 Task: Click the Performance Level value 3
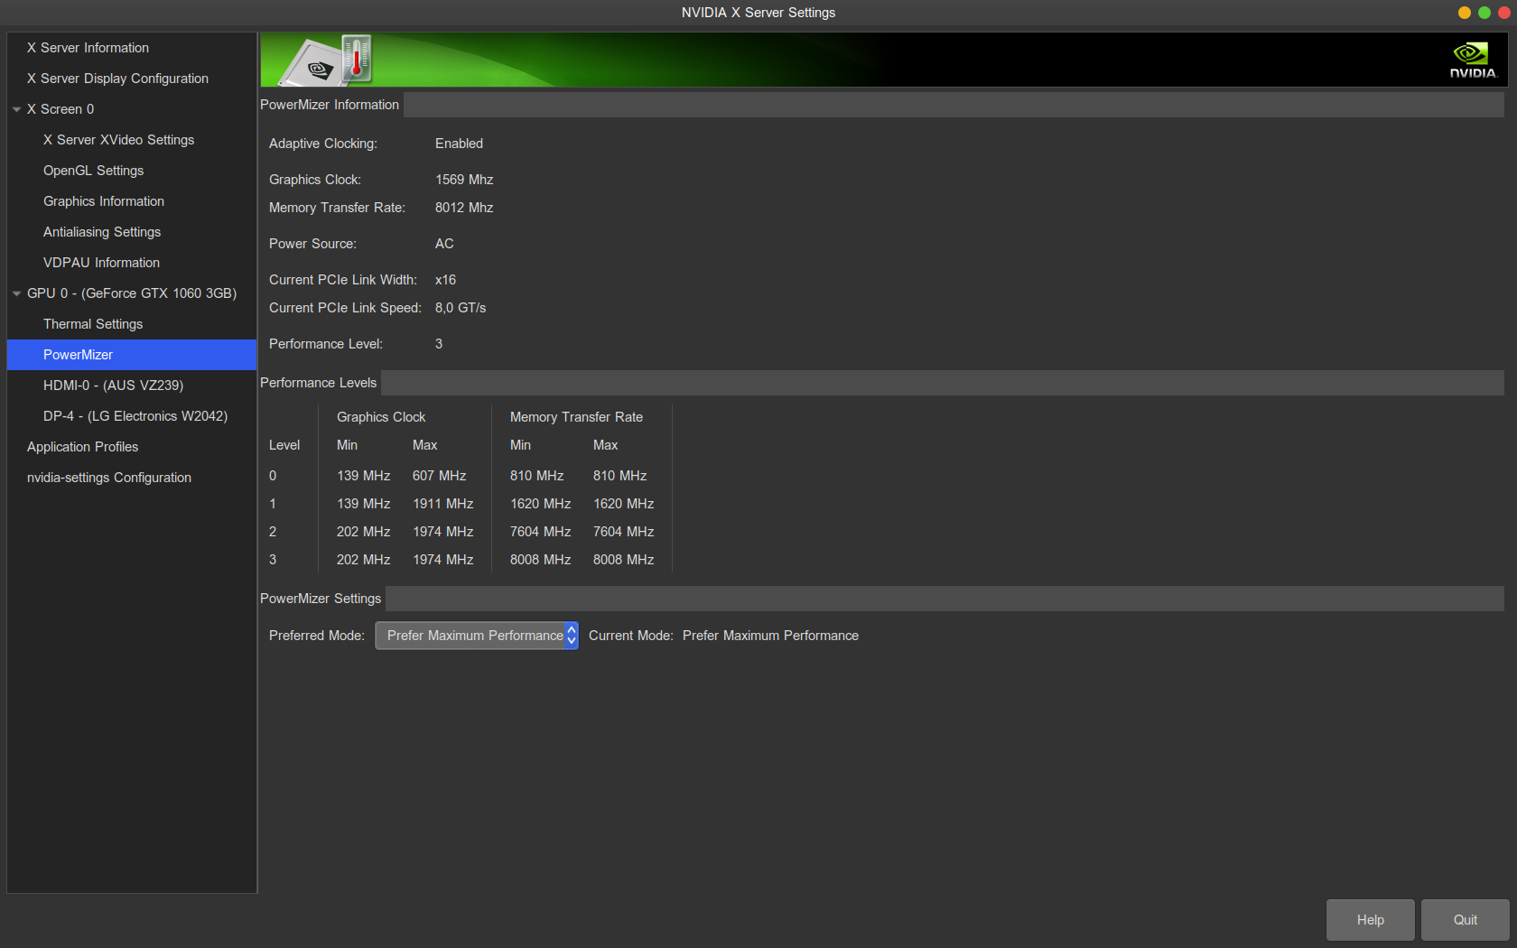click(x=439, y=344)
